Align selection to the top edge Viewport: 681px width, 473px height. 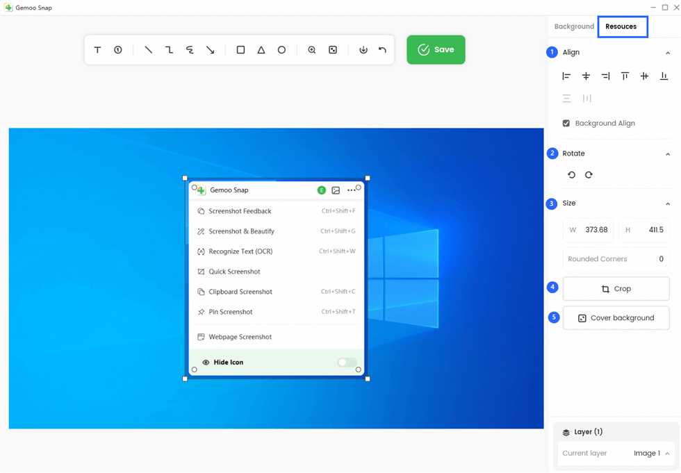625,76
